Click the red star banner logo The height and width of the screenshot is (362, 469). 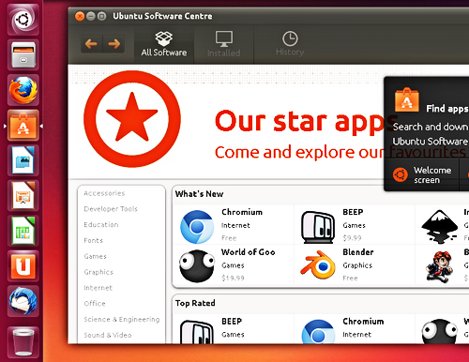coord(132,119)
